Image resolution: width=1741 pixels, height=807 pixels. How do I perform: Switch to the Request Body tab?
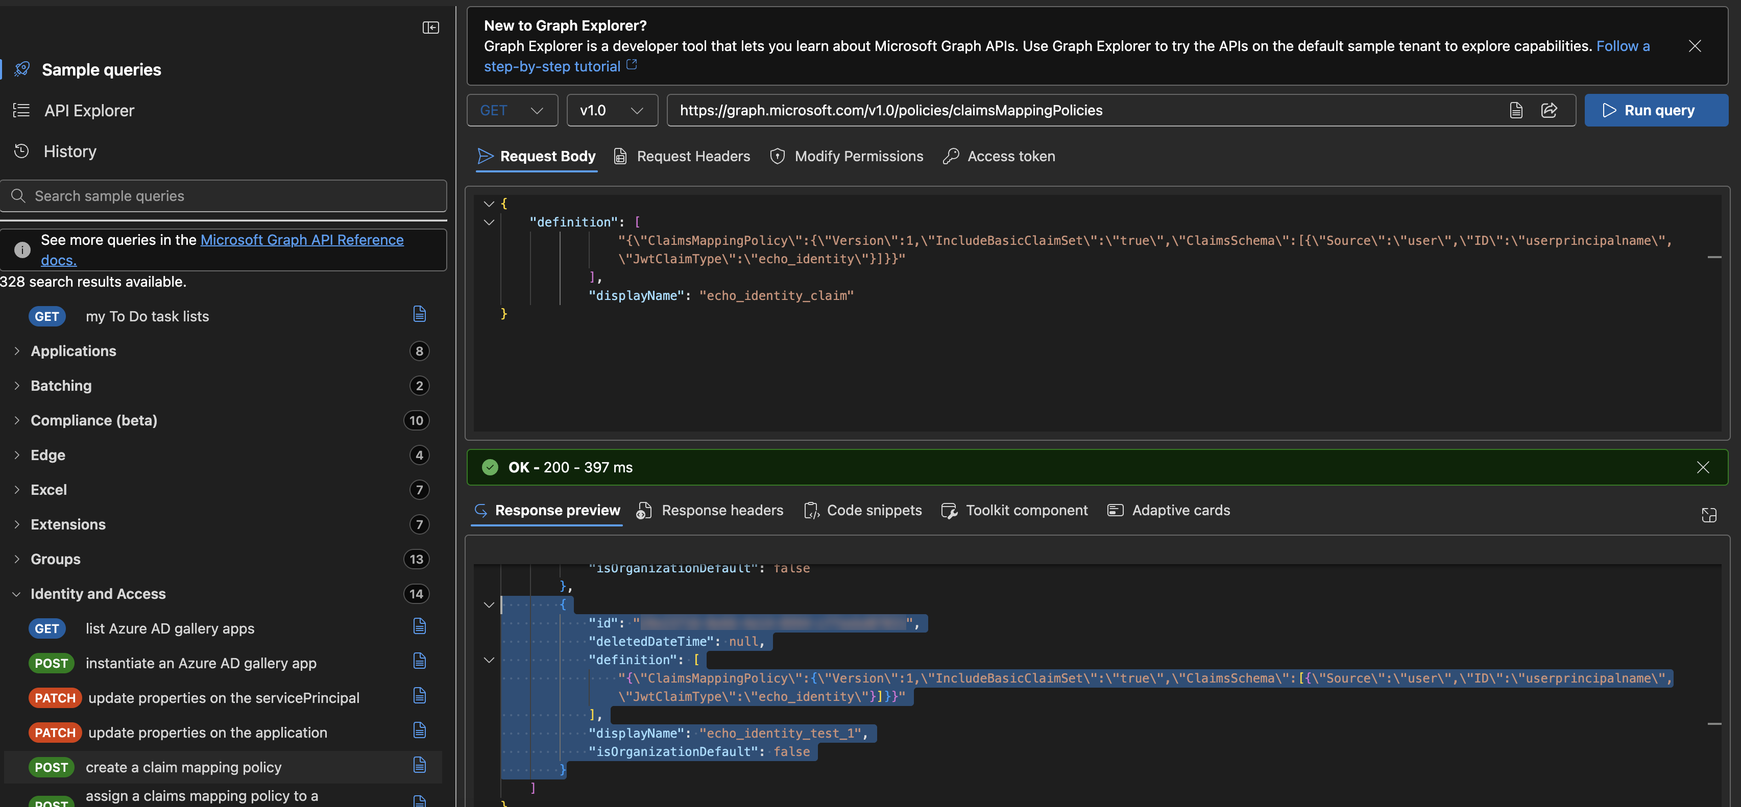click(x=537, y=156)
